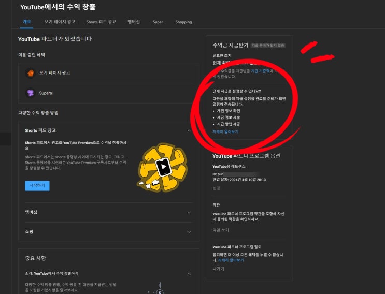Screen dimensions: 385x294
Task: Click the 지급 준비가 되지 않음 status badge
Action: pyautogui.click(x=268, y=46)
